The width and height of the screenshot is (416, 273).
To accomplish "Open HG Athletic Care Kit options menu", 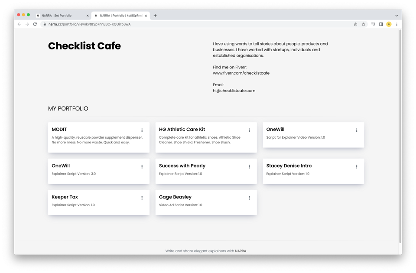I will pos(249,130).
